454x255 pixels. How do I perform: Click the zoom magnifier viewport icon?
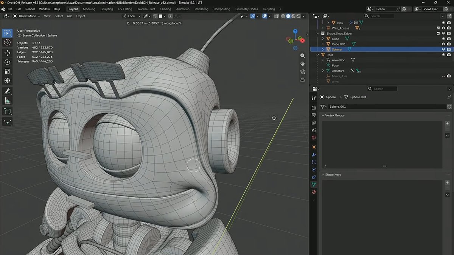303,56
